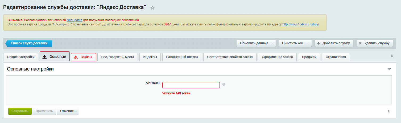Switch to Общие настройки tab
This screenshot has height=123, width=401.
click(21, 57)
